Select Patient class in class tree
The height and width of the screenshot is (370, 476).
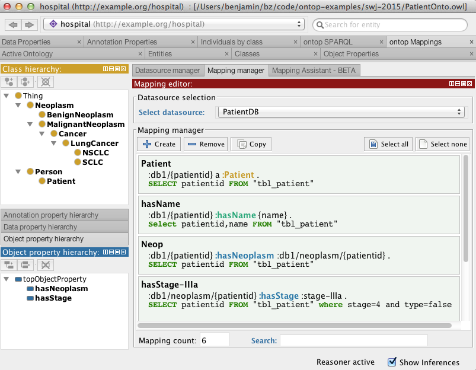pos(61,181)
